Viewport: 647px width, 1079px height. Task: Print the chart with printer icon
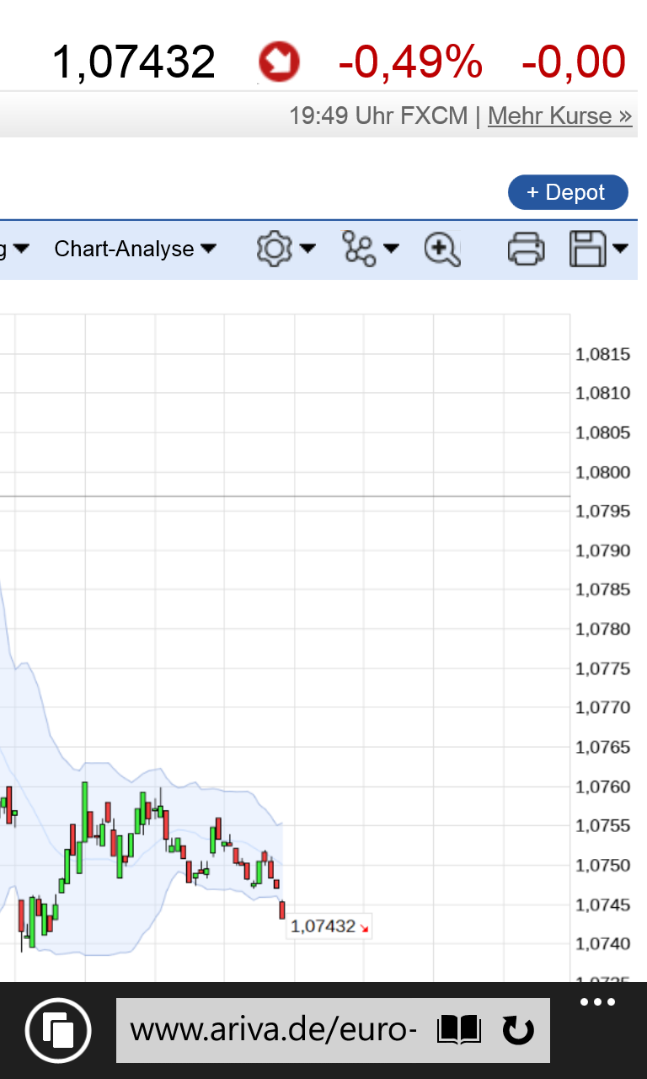click(527, 250)
